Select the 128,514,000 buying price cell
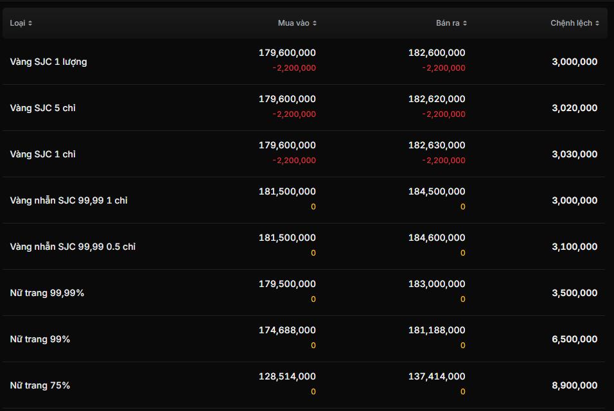This screenshot has width=614, height=411. tap(287, 376)
